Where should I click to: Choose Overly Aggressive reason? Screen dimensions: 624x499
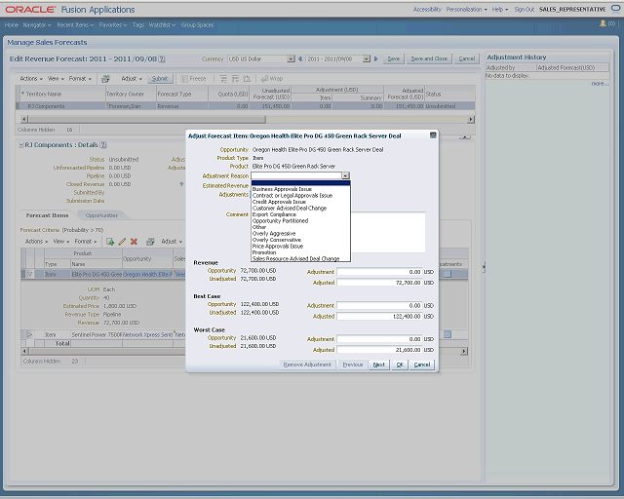pyautogui.click(x=274, y=234)
